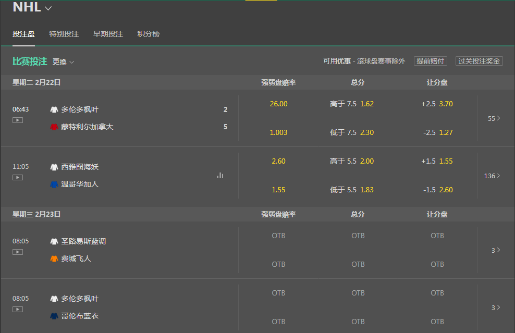Play stream for 多伦多枫叶 vs 哥伦布蓝衣
This screenshot has height=333, width=515.
(x=18, y=310)
